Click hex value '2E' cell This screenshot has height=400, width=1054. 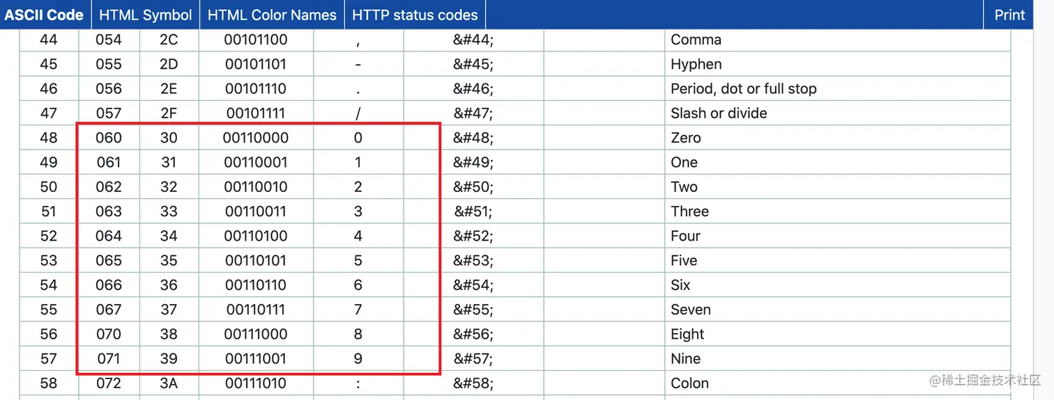[x=169, y=88]
